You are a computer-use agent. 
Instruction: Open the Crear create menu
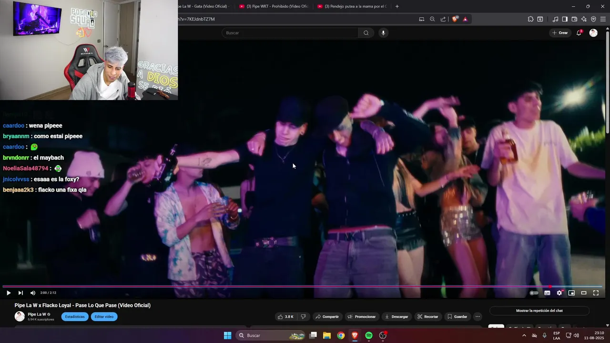(559, 33)
